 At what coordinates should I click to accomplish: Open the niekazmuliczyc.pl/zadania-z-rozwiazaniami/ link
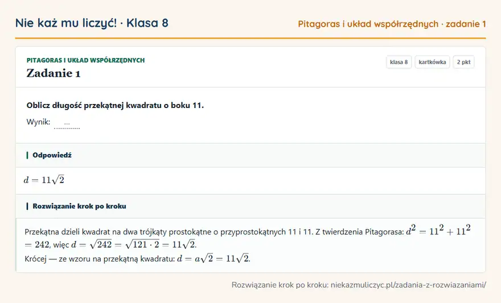(408, 285)
